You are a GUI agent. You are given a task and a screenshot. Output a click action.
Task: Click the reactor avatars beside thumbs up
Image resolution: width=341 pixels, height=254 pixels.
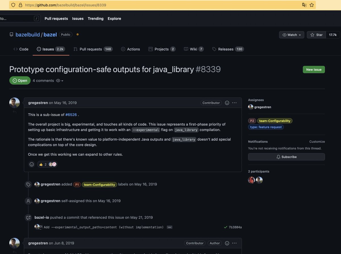(x=53, y=164)
